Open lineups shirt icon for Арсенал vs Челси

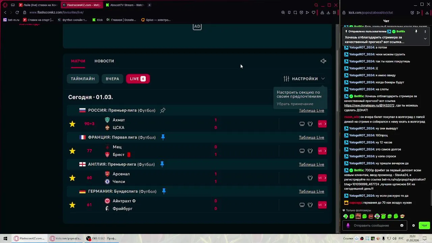tap(310, 178)
